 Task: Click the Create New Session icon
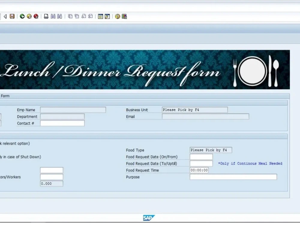pos(100,16)
